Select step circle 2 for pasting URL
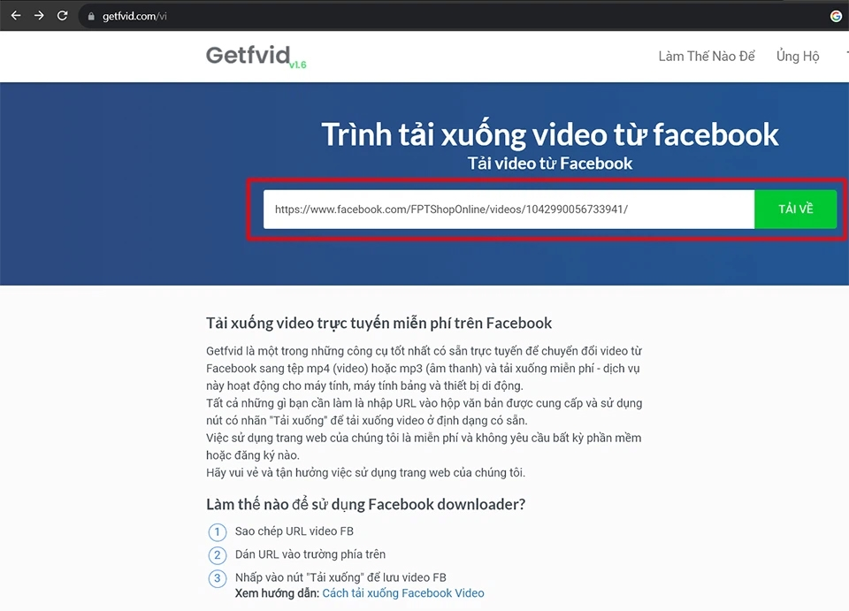 pyautogui.click(x=218, y=555)
